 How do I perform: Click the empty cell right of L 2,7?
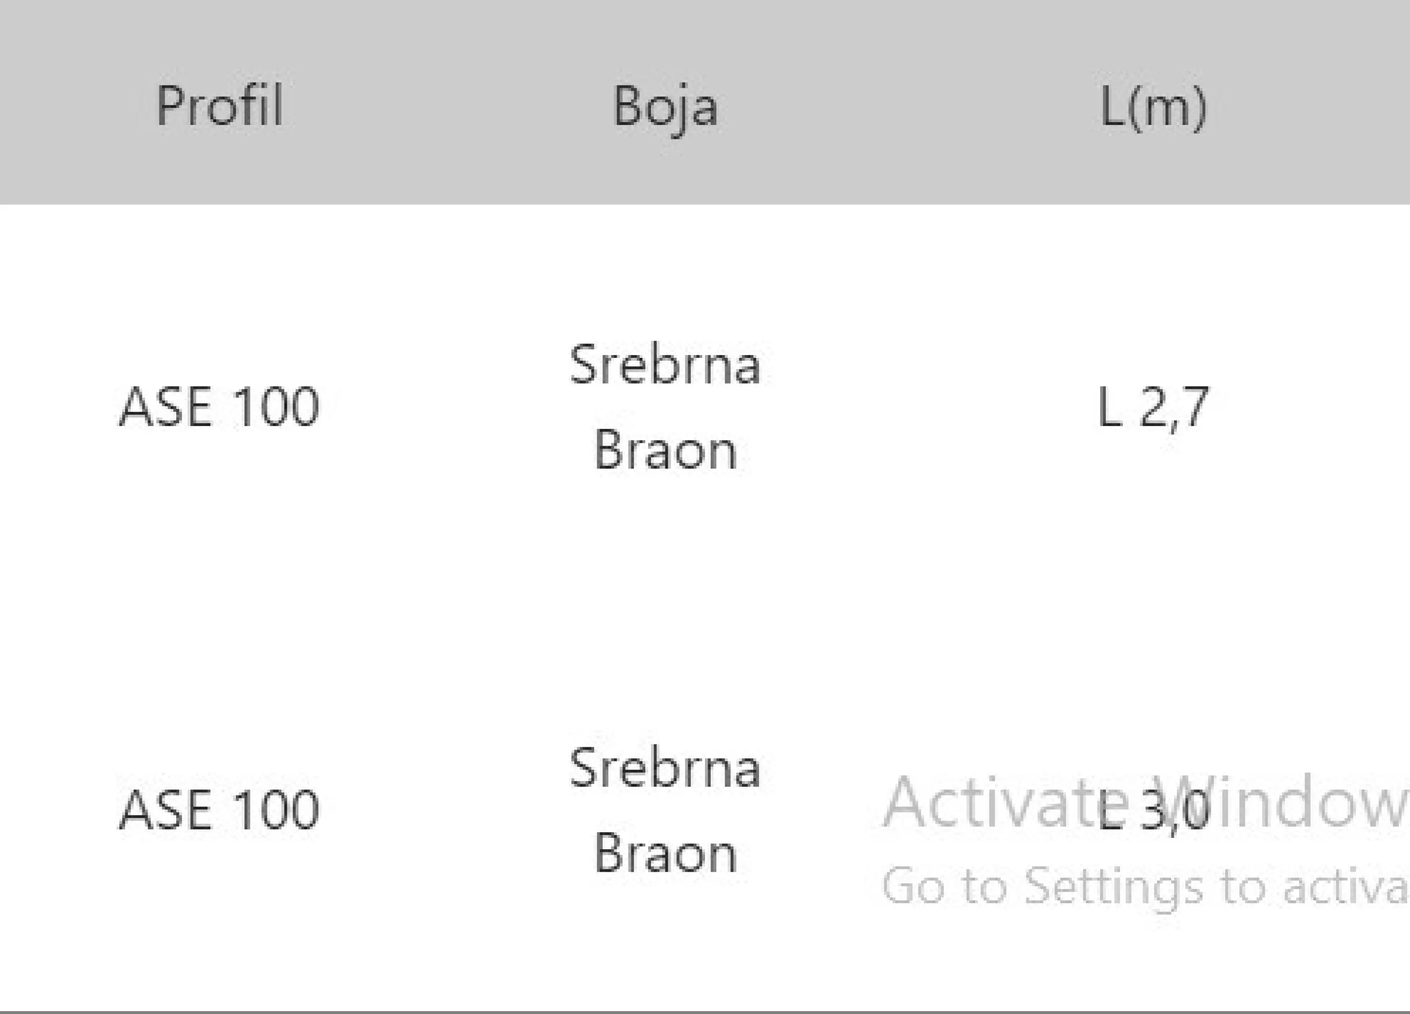coord(1312,407)
